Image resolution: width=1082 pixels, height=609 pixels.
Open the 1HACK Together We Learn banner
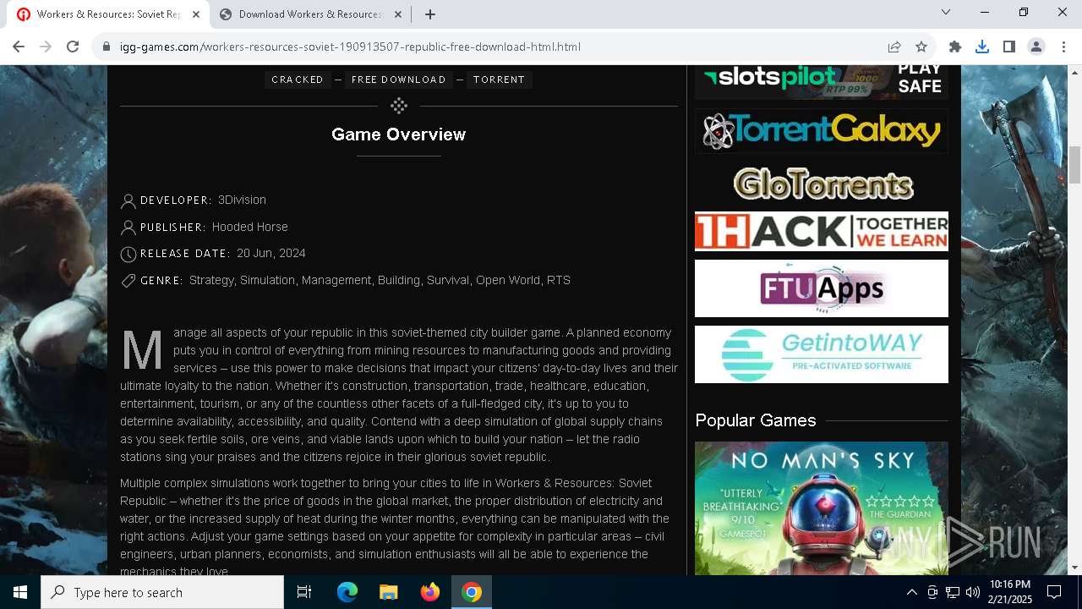pos(822,232)
